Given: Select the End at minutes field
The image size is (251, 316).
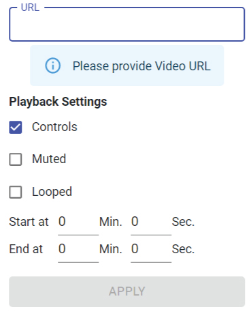Looking at the screenshot, I should tap(78, 252).
